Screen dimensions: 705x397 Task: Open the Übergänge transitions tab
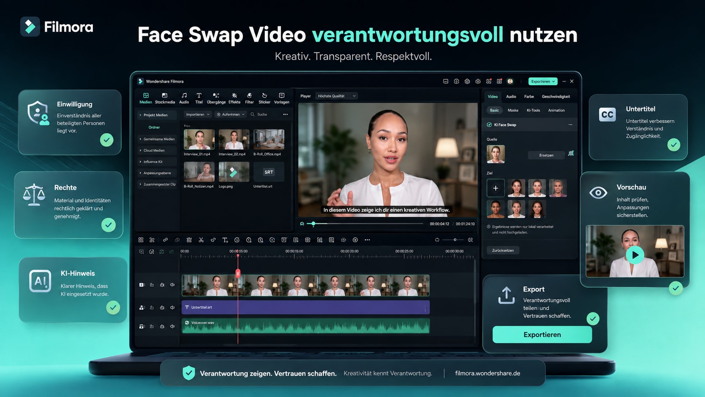pyautogui.click(x=216, y=98)
